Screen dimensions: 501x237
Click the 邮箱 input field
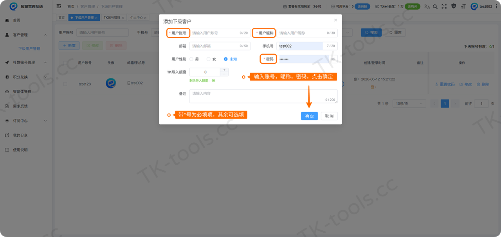pyautogui.click(x=220, y=46)
